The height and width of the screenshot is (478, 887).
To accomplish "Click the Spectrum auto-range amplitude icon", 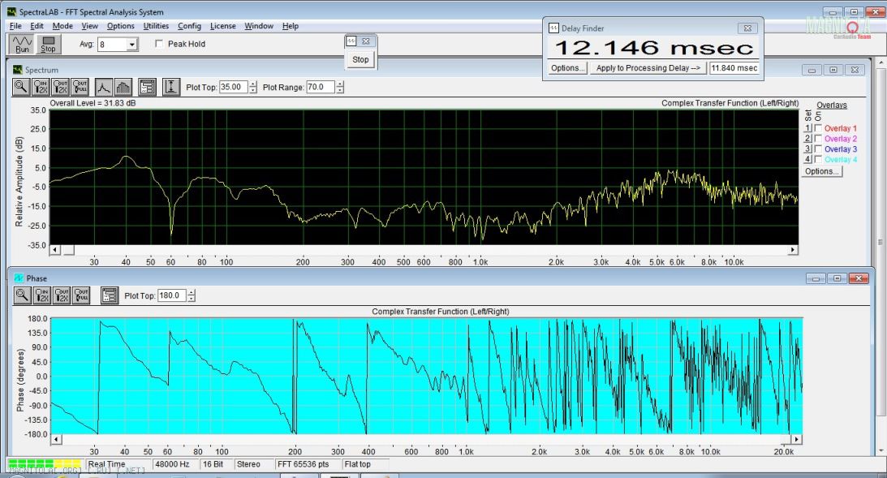I will [x=171, y=87].
